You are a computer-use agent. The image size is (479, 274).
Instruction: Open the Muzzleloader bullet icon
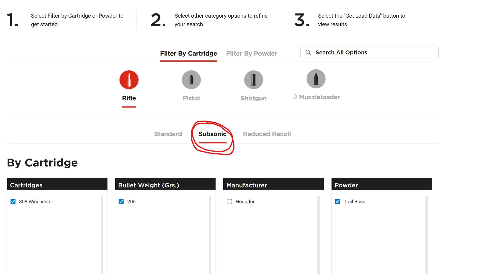pyautogui.click(x=316, y=79)
